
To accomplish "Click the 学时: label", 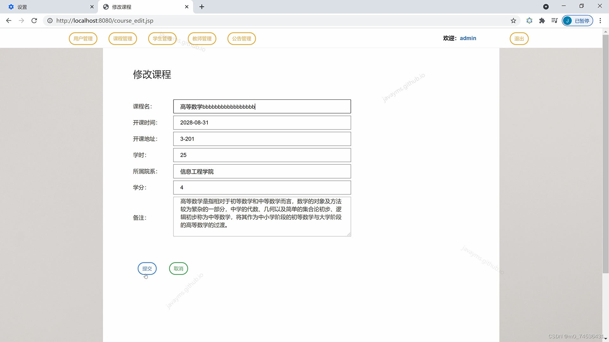I will click(140, 155).
